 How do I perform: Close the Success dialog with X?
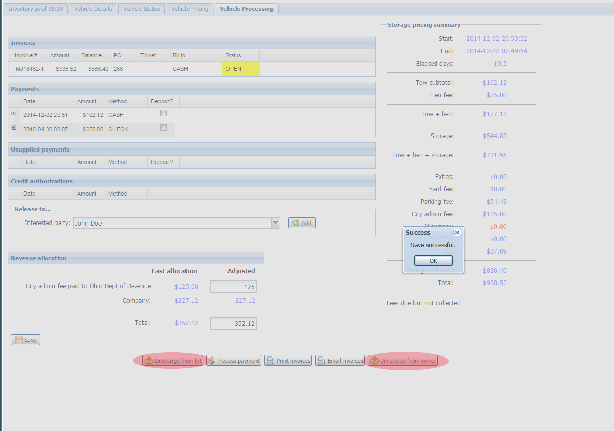coord(457,233)
